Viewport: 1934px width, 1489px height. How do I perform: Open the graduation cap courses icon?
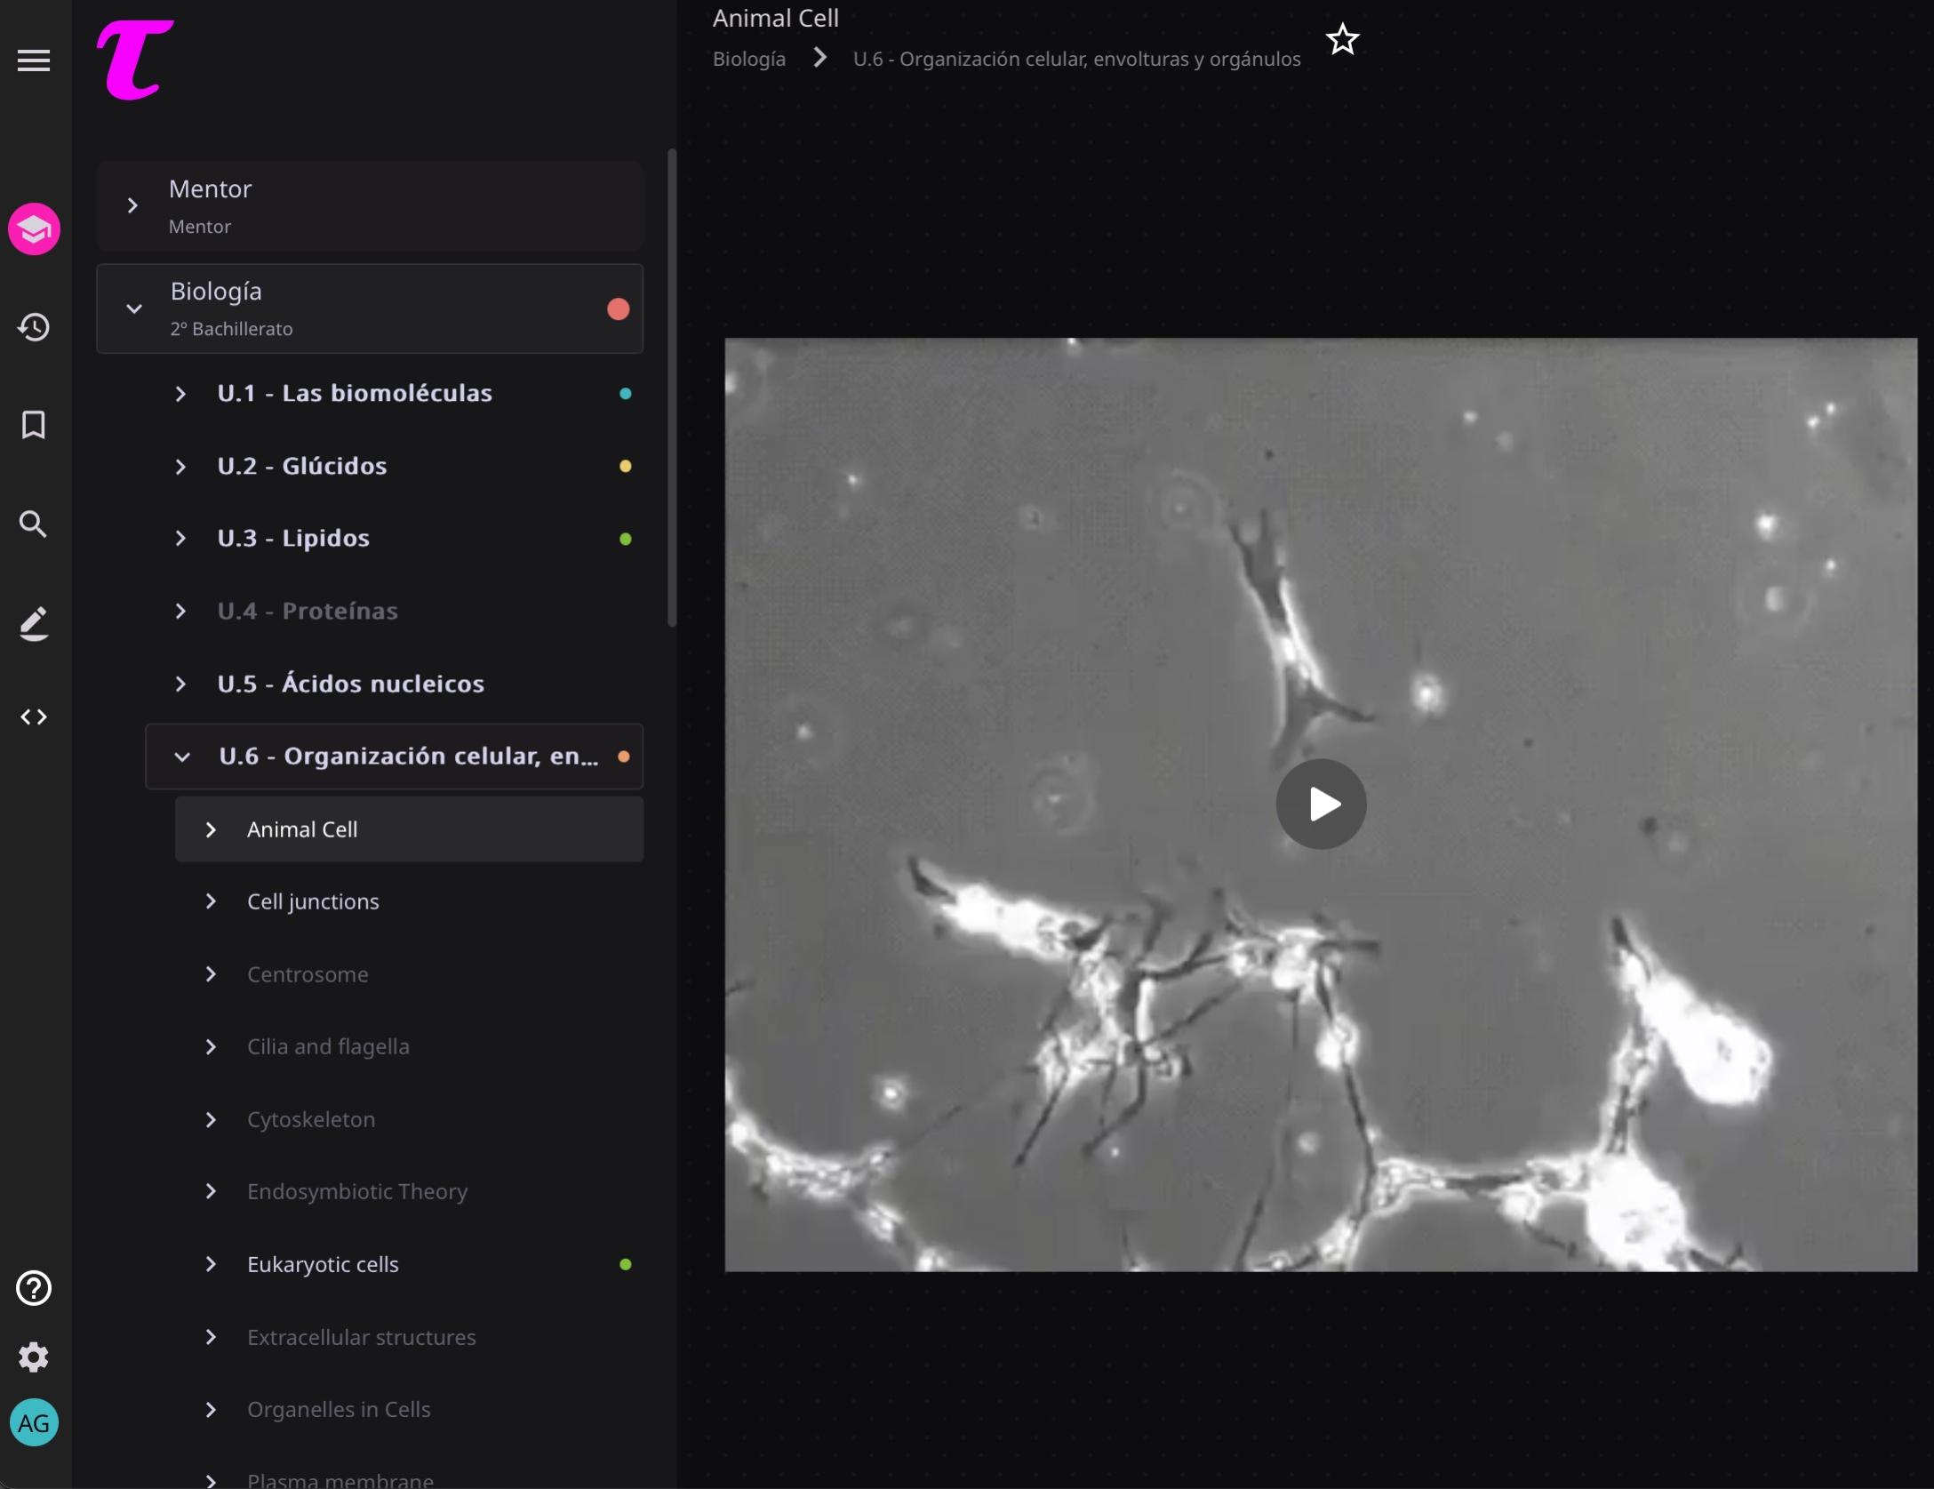34,229
